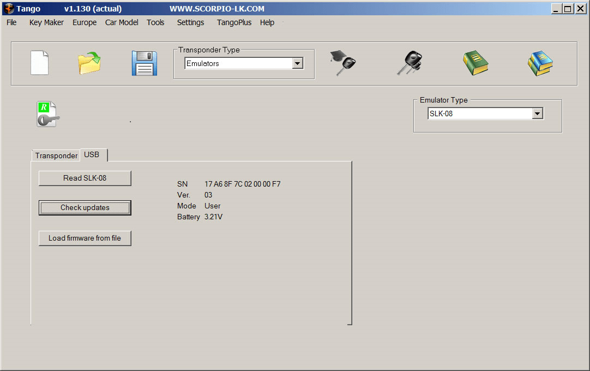The width and height of the screenshot is (590, 371).
Task: Open the Help menu
Action: [x=267, y=22]
